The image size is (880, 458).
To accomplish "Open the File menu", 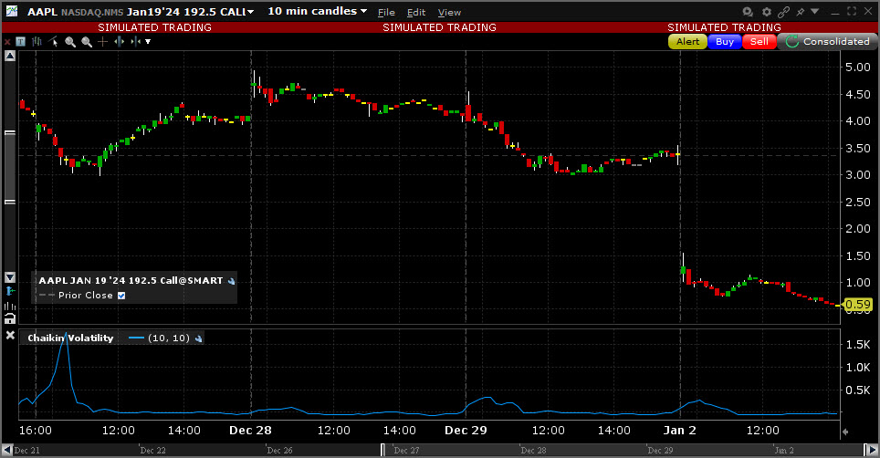I will [x=386, y=13].
